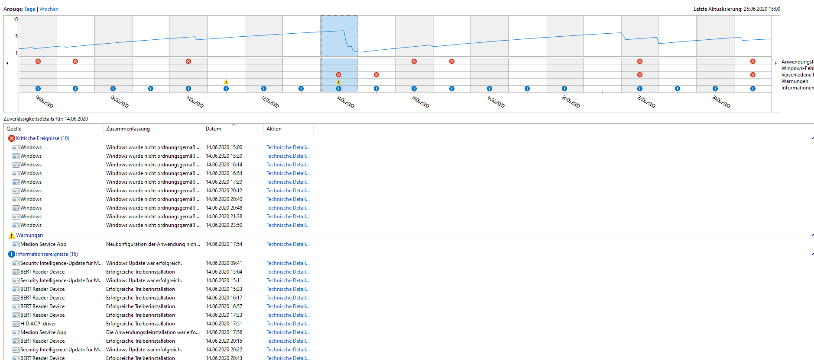Select application failure icon on 17.06.2020
The height and width of the screenshot is (360, 814).
[452, 61]
